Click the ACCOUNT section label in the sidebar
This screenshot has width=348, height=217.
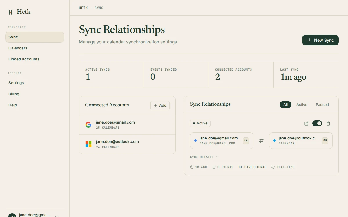[x=14, y=73]
